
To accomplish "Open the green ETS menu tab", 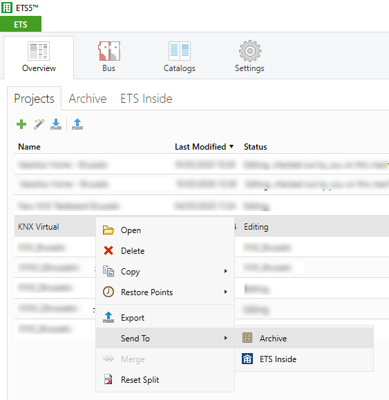I will pos(21,24).
